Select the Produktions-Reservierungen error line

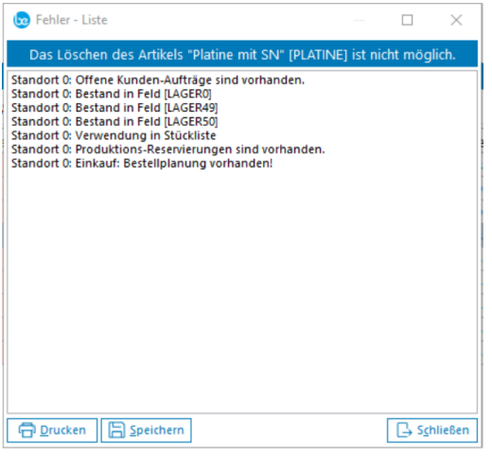(x=168, y=149)
